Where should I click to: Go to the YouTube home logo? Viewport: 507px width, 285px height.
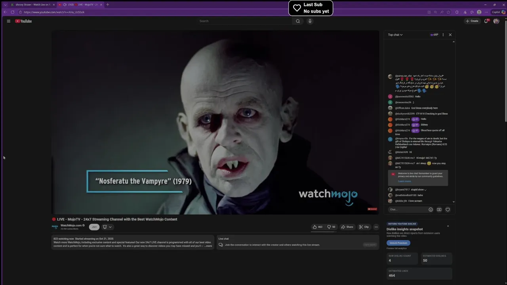(23, 21)
